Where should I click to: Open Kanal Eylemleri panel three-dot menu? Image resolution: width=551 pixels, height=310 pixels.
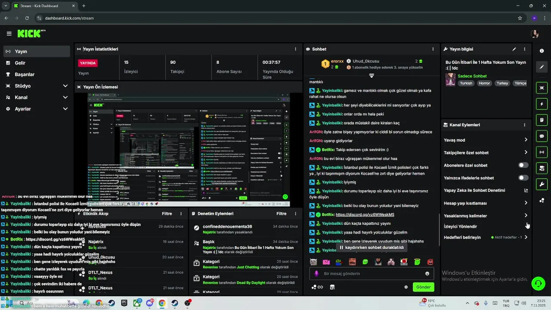pyautogui.click(x=524, y=125)
